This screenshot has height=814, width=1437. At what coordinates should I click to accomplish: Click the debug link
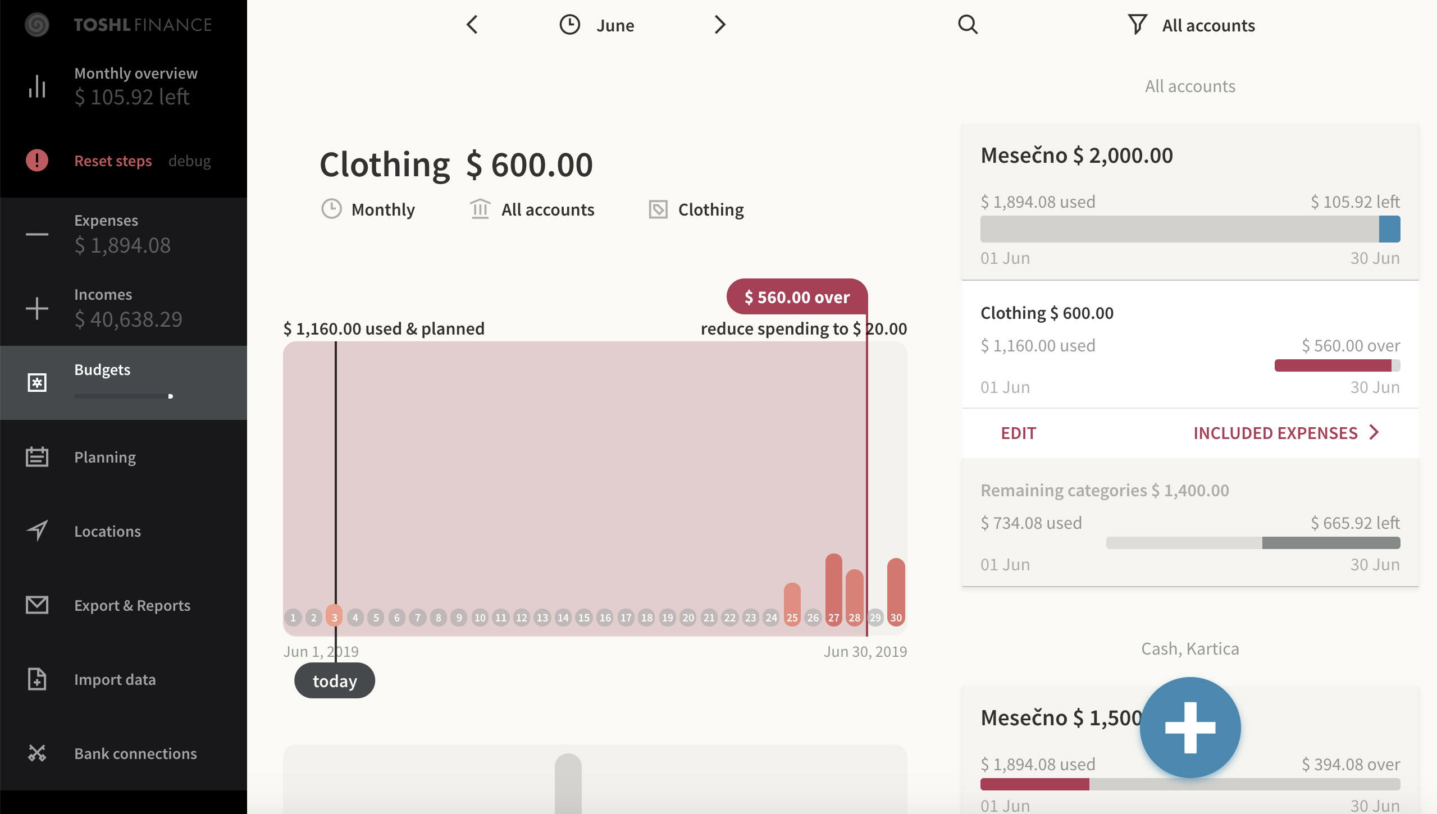[189, 161]
